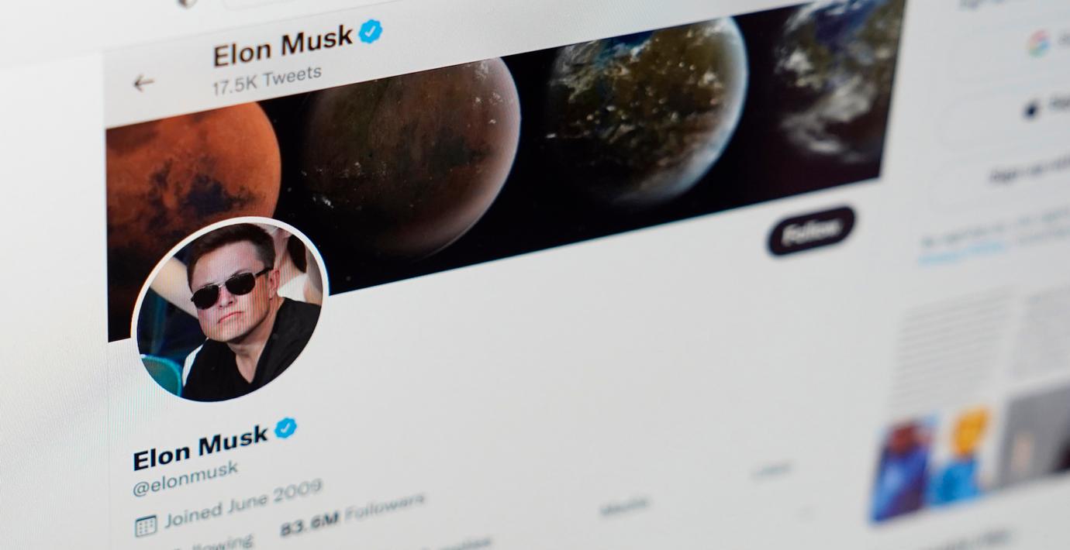Open the 83.6M Followers list
This screenshot has height=550, width=1070.
tap(353, 513)
